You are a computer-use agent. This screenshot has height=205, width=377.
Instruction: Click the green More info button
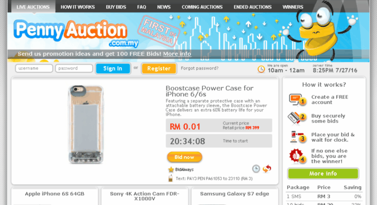pyautogui.click(x=323, y=173)
